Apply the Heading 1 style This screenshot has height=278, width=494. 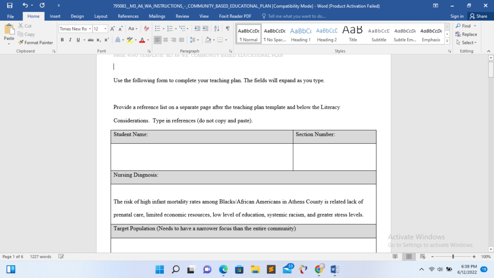[301, 34]
